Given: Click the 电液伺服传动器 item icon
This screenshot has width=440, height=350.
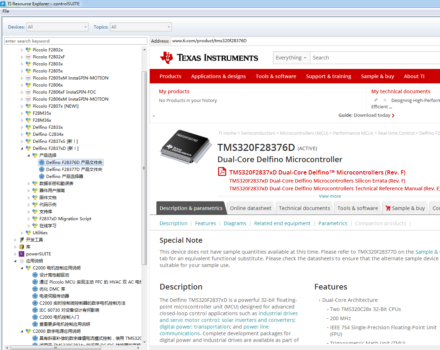Looking at the screenshot, I should [35, 296].
